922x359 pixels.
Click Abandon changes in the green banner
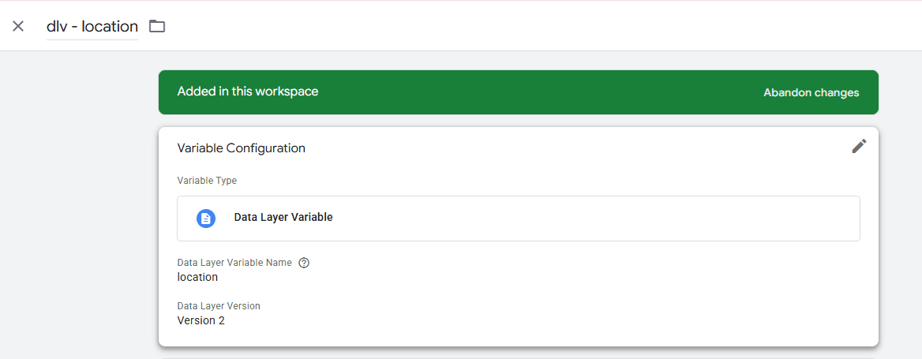tap(811, 93)
